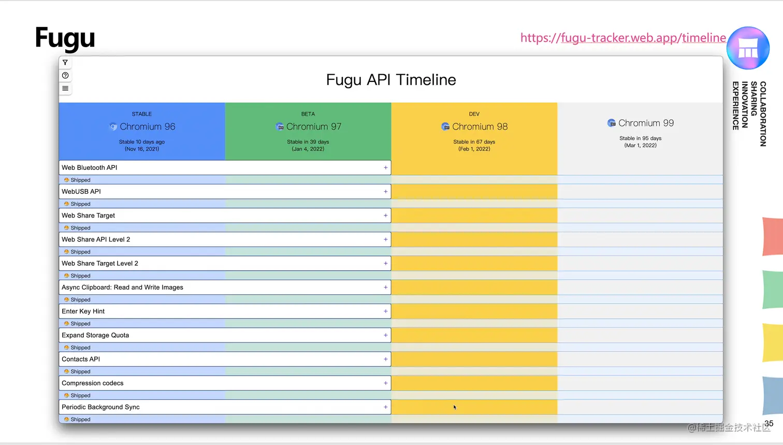This screenshot has height=445, width=783.
Task: Click the Chrome Beta icon beside Chromium 97
Action: [280, 126]
